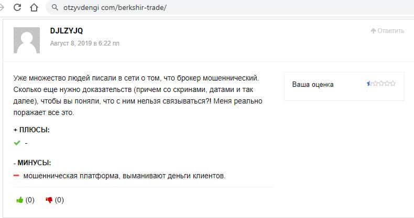414x218 pixels.
Task: Select the third rating star
Action: (381, 84)
